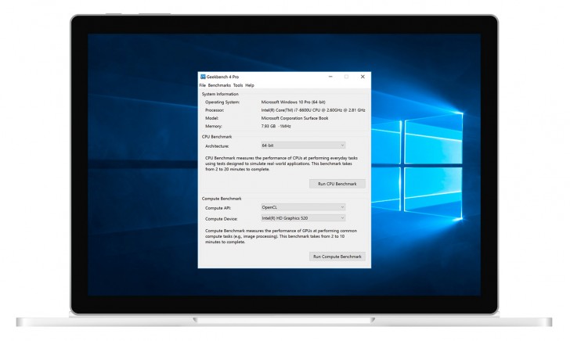Click the 'Memory:' label
The height and width of the screenshot is (341, 570).
coord(214,126)
